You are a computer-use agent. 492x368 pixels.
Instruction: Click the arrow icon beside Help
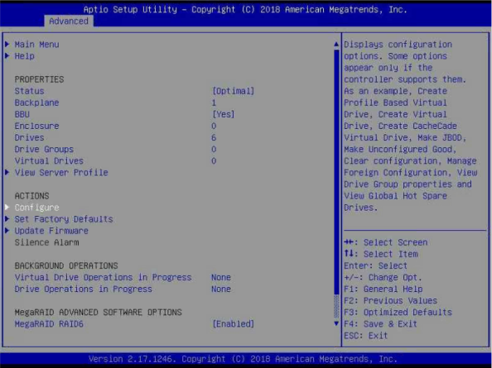click(x=7, y=55)
